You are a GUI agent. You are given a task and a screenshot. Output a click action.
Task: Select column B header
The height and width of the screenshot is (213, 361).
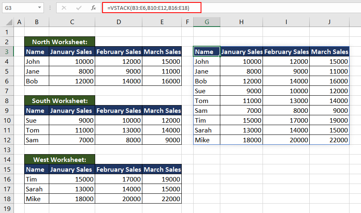[x=37, y=22]
